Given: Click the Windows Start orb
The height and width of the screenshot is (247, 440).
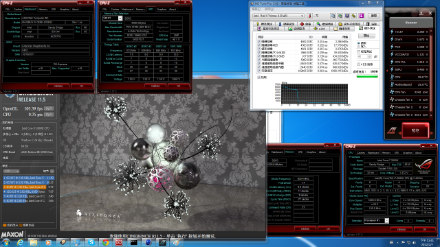Looking at the screenshot, I should (x=6, y=242).
